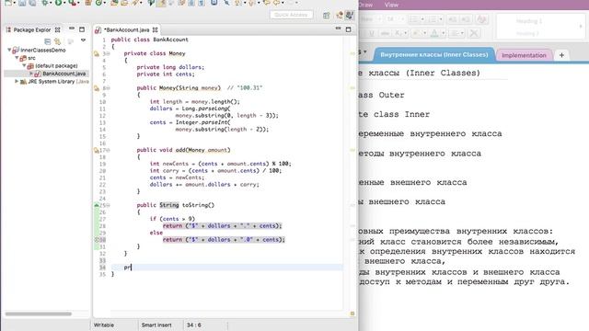This screenshot has width=589, height=331.
Task: Start Debug with the bug icon
Action: click(45, 3)
